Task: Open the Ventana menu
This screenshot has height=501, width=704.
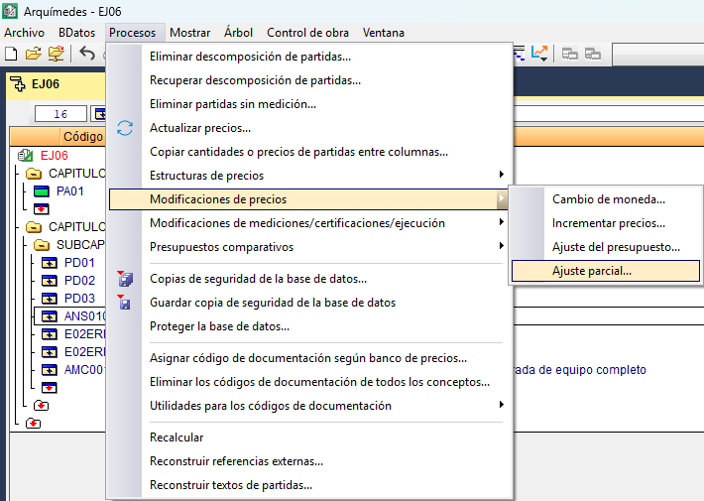Action: [384, 33]
